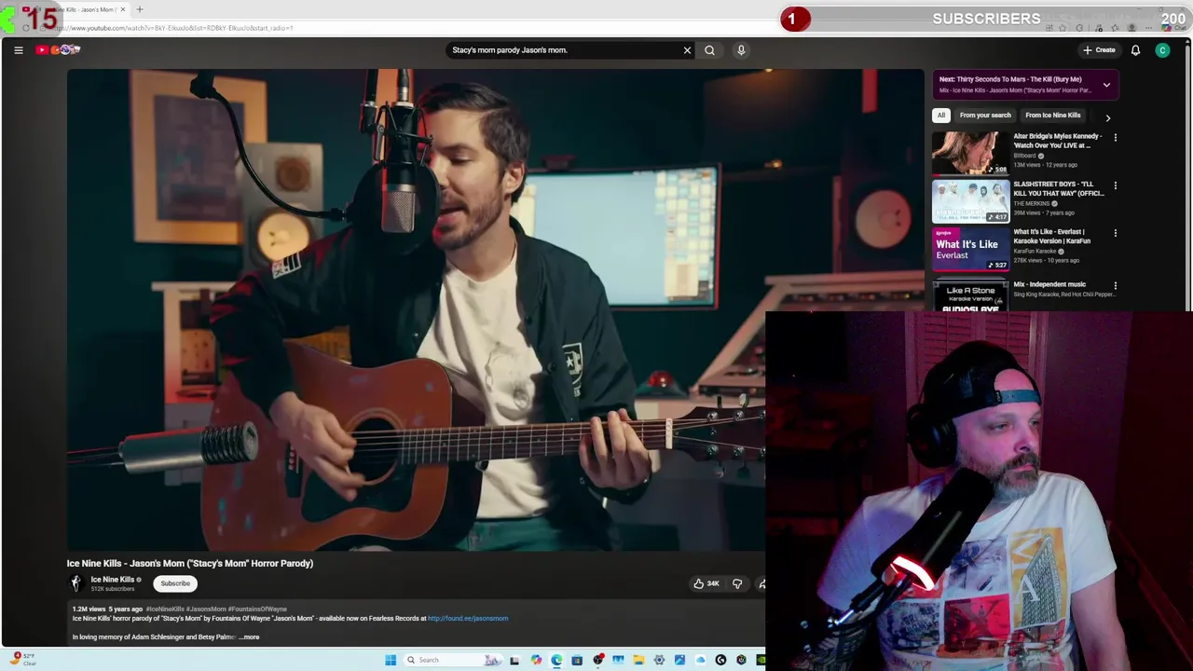Image resolution: width=1193 pixels, height=671 pixels.
Task: Open Microsoft Edge from taskbar
Action: [556, 660]
